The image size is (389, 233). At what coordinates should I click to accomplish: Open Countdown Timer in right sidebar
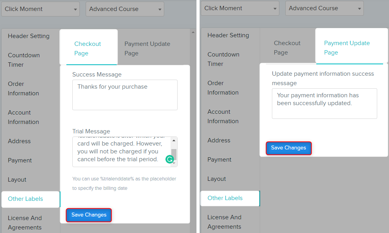[x=224, y=59]
